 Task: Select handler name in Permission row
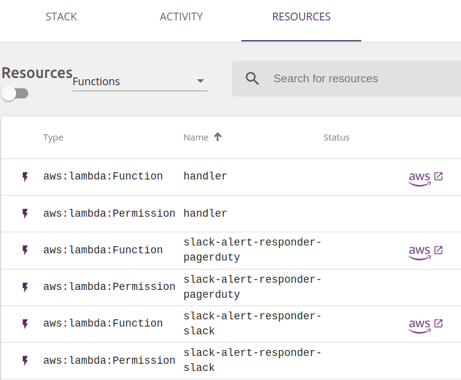coord(205,213)
